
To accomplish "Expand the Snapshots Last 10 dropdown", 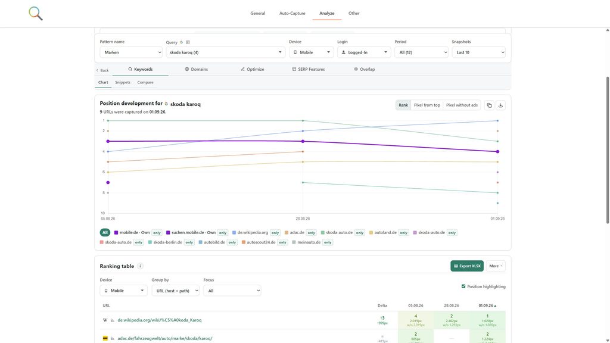I will click(478, 52).
